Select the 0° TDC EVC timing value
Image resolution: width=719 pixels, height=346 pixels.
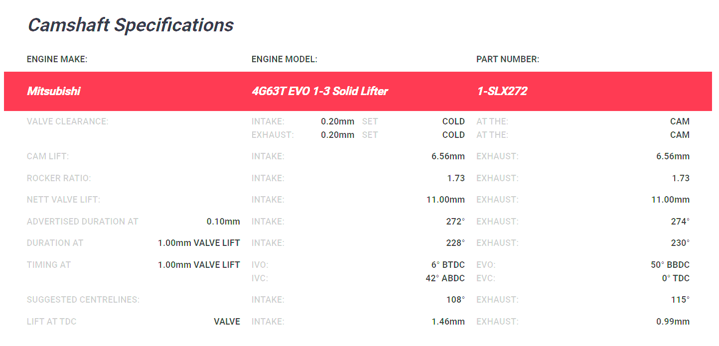pyautogui.click(x=676, y=278)
